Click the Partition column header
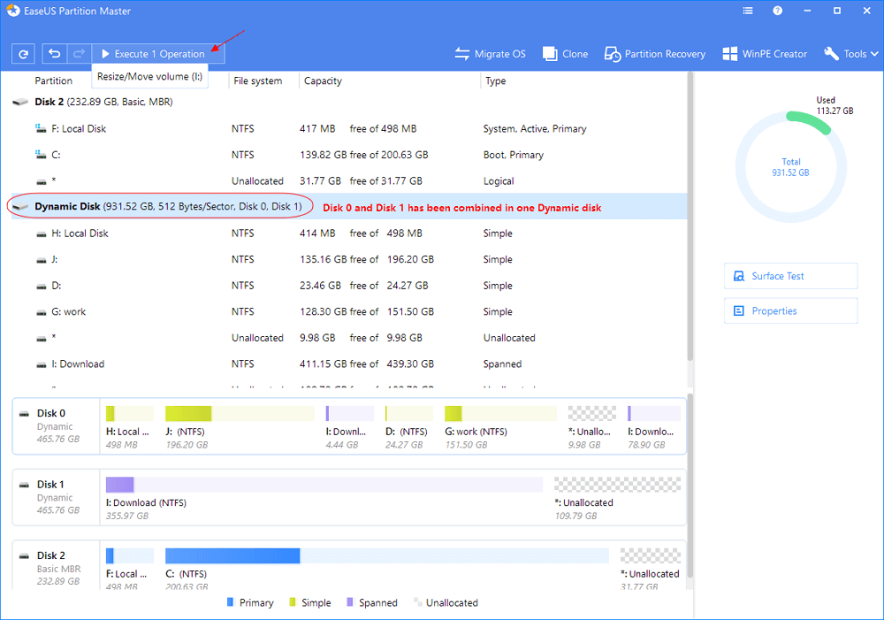Viewport: 884px width, 620px height. coord(54,80)
